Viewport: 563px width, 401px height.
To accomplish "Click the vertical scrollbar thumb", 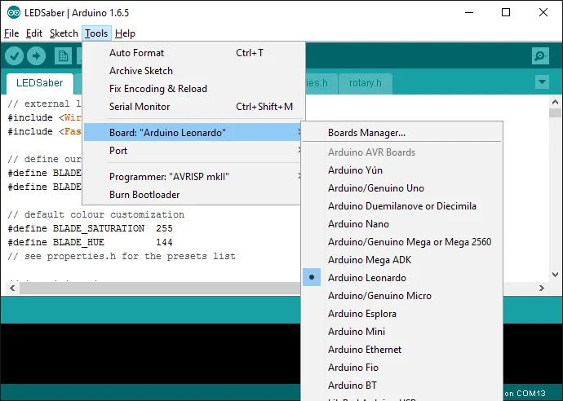I will tap(555, 113).
